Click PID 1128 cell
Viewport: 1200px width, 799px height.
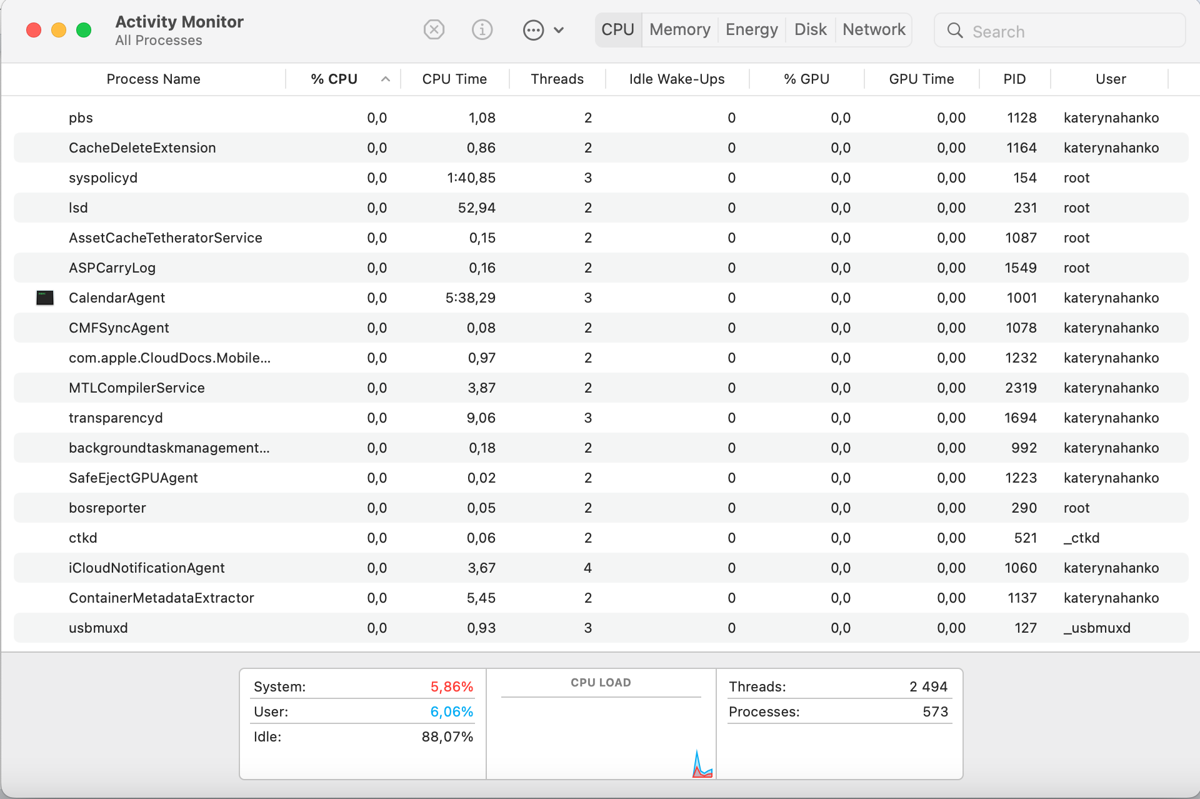(1022, 118)
